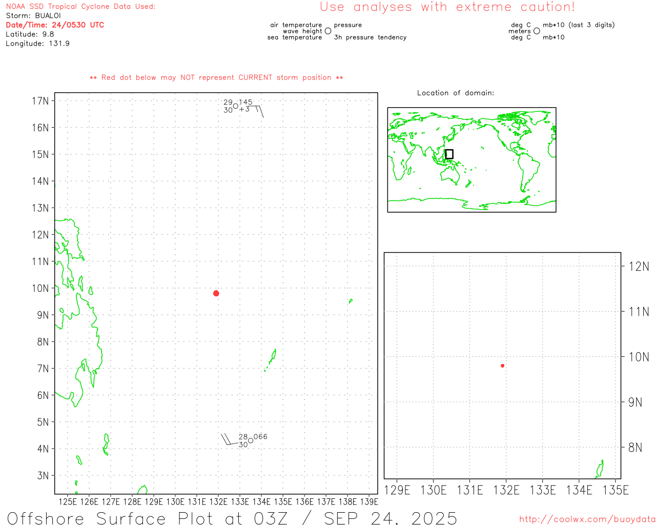The height and width of the screenshot is (525, 656).
Task: Click the '5N' latitude label on main map
Action: tap(43, 422)
